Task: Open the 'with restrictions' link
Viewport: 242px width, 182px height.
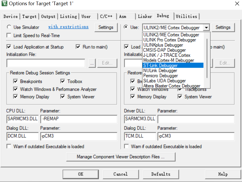Action: (x=68, y=27)
